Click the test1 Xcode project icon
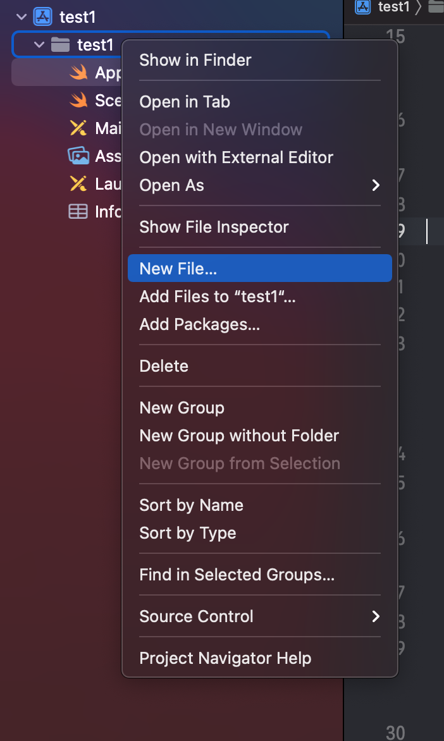This screenshot has height=741, width=444. [42, 17]
